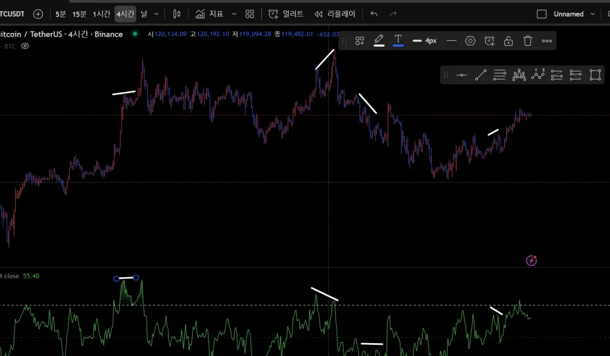Change line color with pencil swatch
Viewport: 610px width, 356px height.
tap(379, 41)
